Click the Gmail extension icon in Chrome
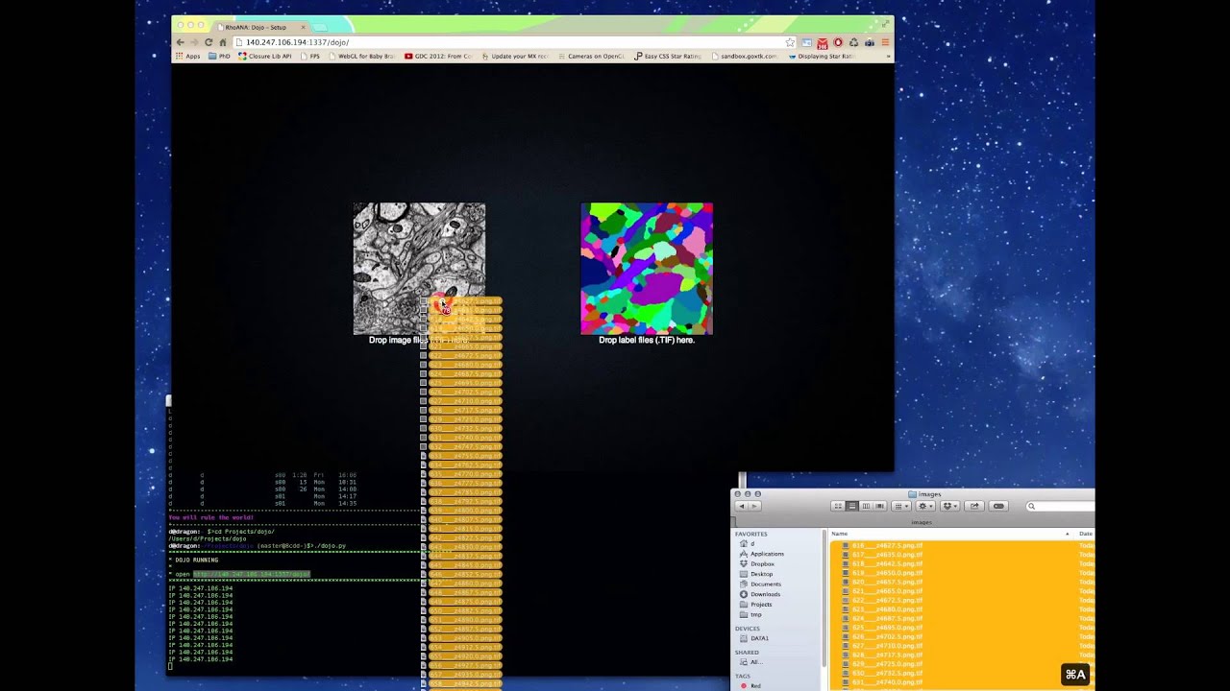This screenshot has height=691, width=1230. tap(823, 42)
